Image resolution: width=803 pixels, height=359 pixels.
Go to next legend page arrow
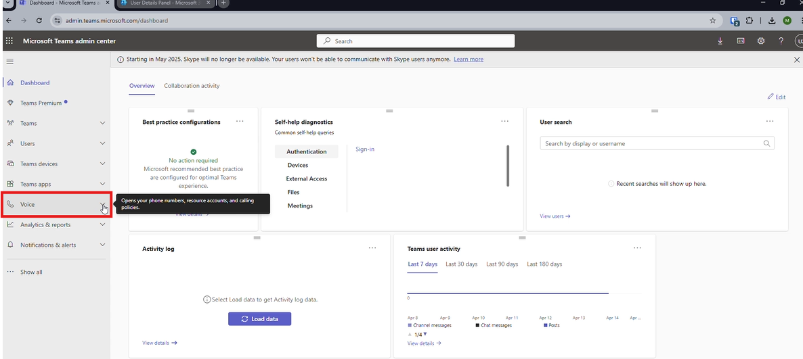pos(425,335)
